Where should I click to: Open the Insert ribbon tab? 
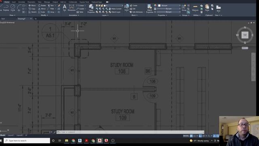click(x=14, y=2)
